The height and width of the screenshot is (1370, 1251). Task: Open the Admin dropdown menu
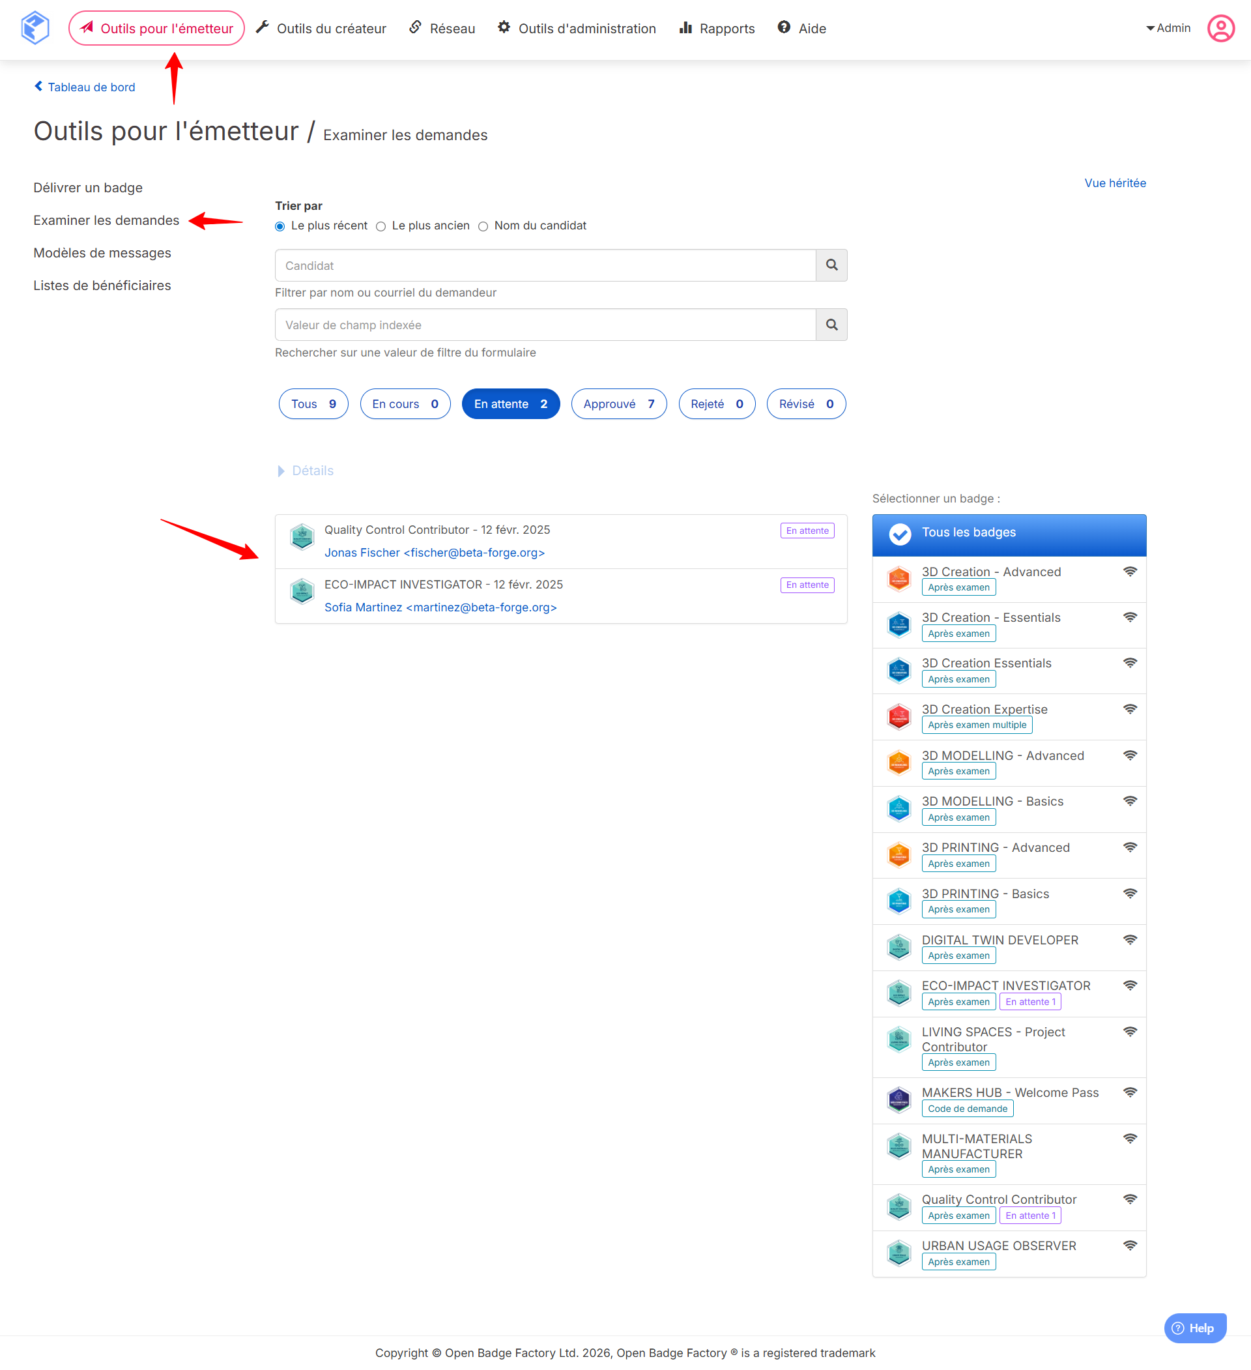[x=1168, y=28]
